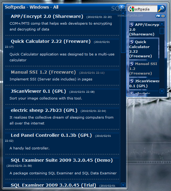Open JScanViewer 0.1 (GPL) headline in flyout
171x191 pixels.
tap(38, 91)
